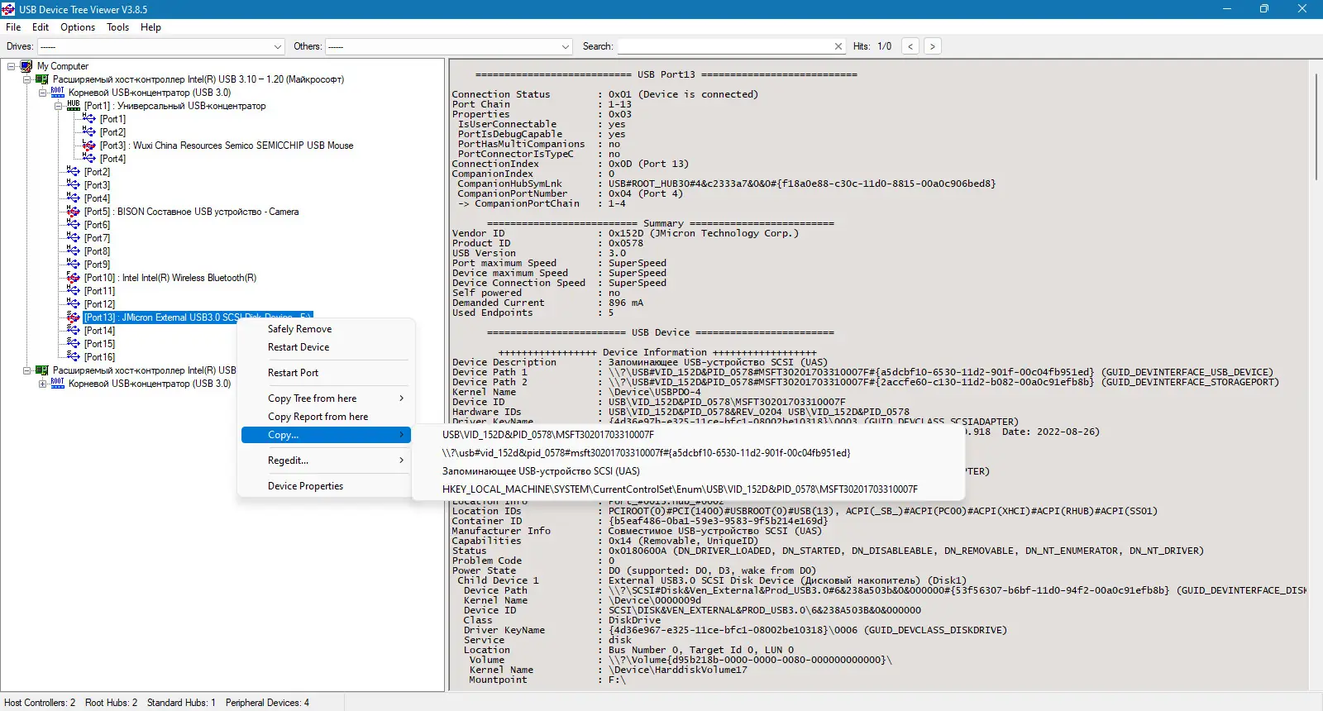Click the BISON Camera device icon on Port5
This screenshot has width=1323, height=711.
click(x=74, y=212)
